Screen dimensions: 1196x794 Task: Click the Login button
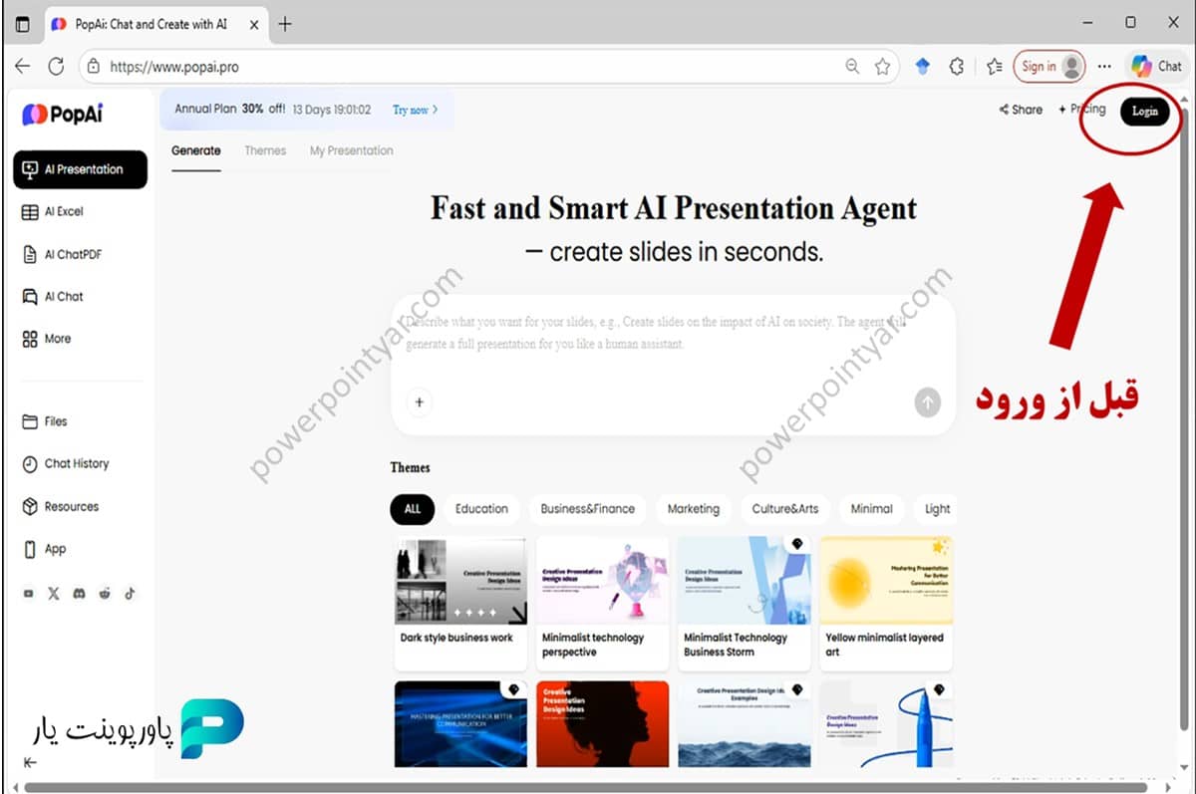(x=1144, y=111)
